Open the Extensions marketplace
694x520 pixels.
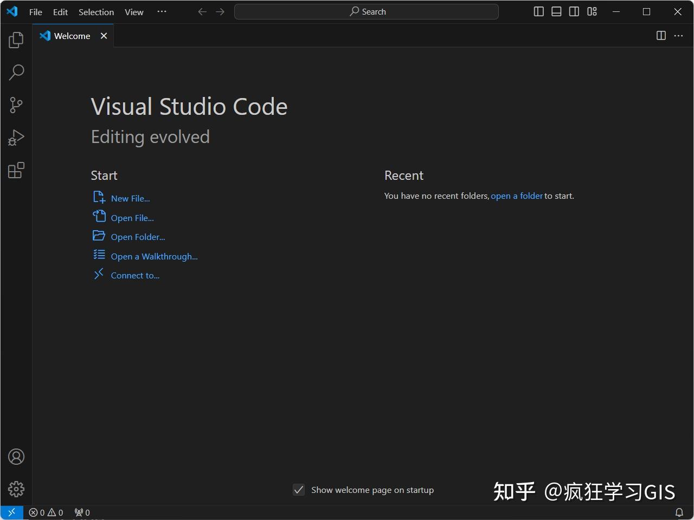point(16,170)
